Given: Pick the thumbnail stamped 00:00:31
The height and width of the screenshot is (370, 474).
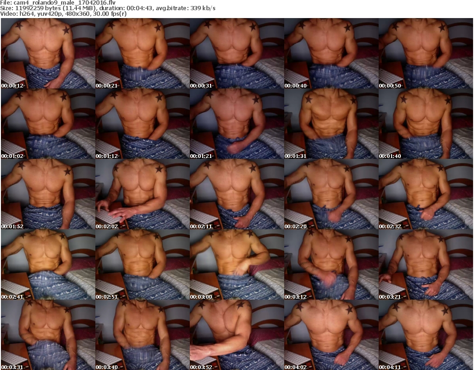Looking at the screenshot, I should [237, 53].
